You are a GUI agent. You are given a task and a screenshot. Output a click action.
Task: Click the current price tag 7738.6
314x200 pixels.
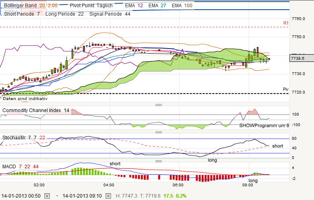coord(302,58)
